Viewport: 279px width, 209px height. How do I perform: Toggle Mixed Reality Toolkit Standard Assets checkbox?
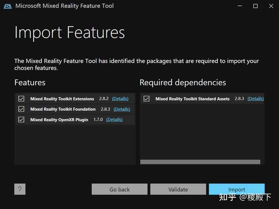[146, 99]
